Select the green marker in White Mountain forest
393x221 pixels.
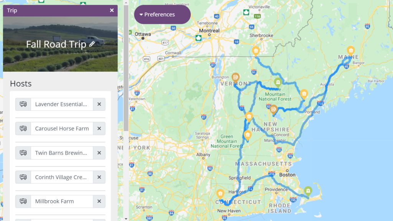point(278,82)
